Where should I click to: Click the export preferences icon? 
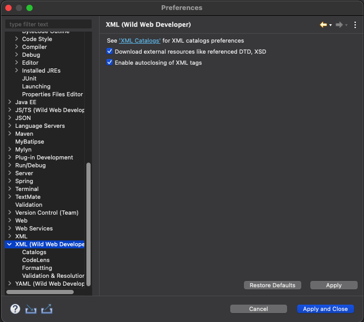47,309
